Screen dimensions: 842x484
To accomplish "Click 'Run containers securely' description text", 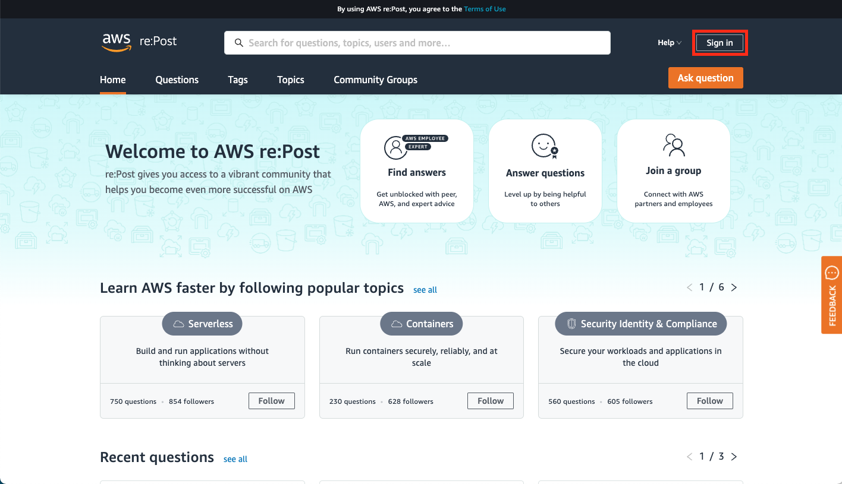I will tap(422, 357).
